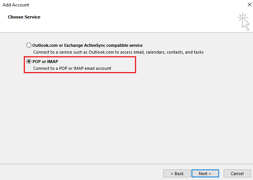Viewport: 253px width, 180px height.
Task: Click the 'POP or IMAP' option label
Action: click(x=46, y=62)
